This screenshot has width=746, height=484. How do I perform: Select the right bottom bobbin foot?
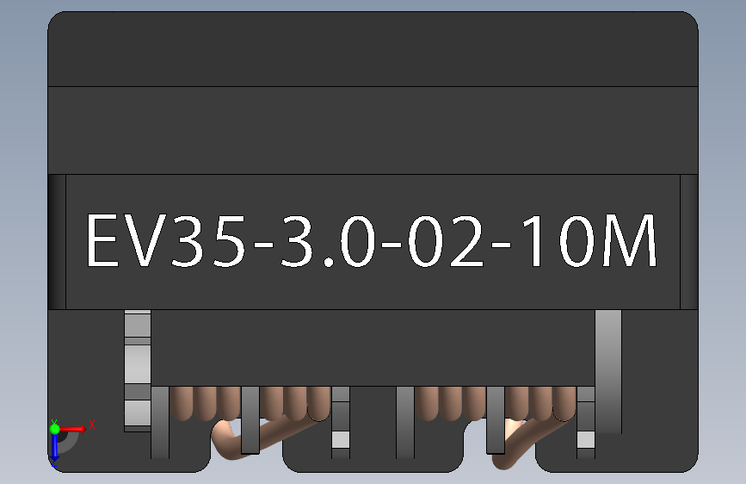tap(617, 450)
